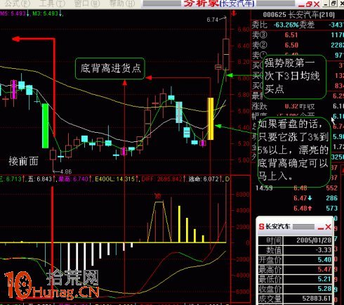Select the tall yellow highlighted candlestick
This screenshot has width=344, height=305.
coord(211,119)
